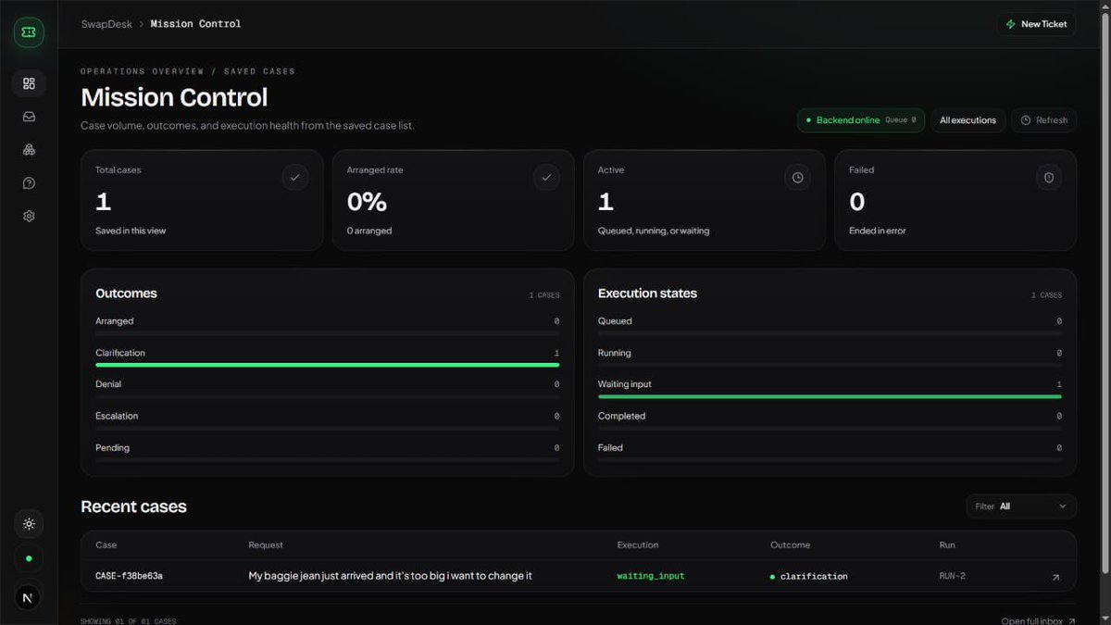Click the Denial outcome label
This screenshot has height=625, width=1111.
click(108, 384)
